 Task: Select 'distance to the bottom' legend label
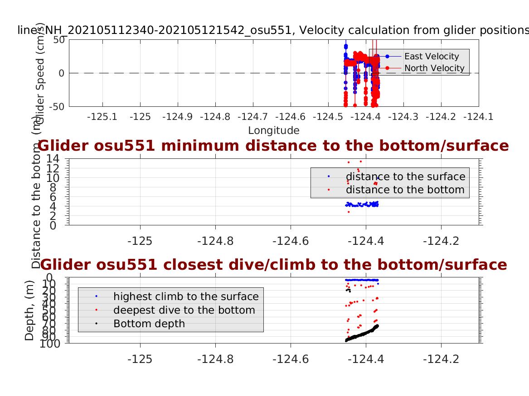pyautogui.click(x=405, y=190)
